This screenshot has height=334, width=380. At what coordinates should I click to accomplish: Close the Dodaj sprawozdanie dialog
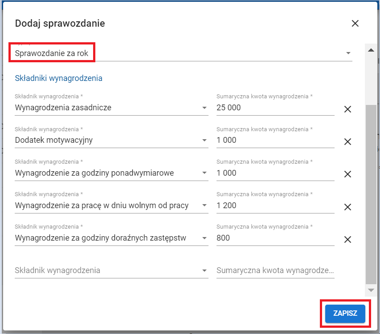(355, 24)
